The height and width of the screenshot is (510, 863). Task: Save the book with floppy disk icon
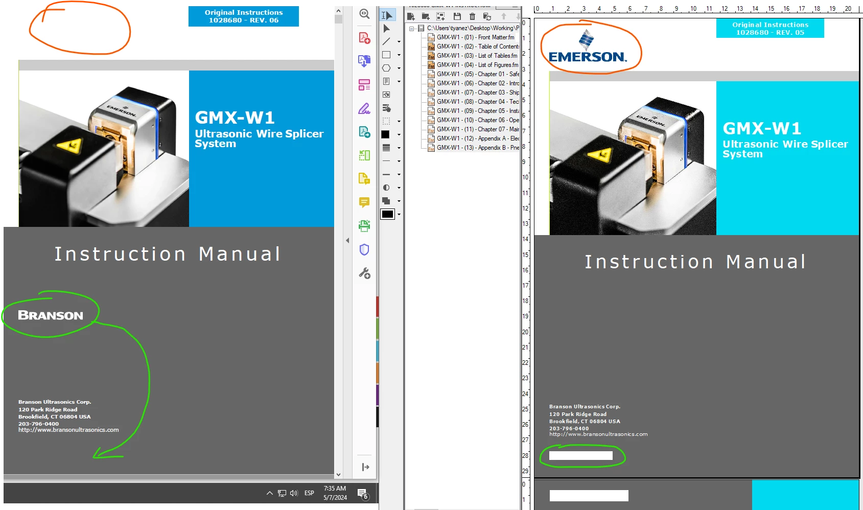click(x=457, y=16)
